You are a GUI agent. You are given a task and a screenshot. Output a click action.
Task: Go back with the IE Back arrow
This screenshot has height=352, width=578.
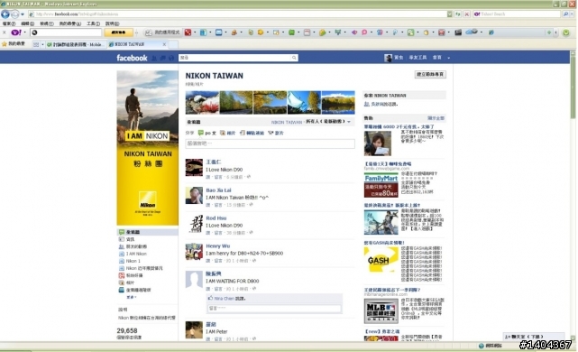coord(5,14)
